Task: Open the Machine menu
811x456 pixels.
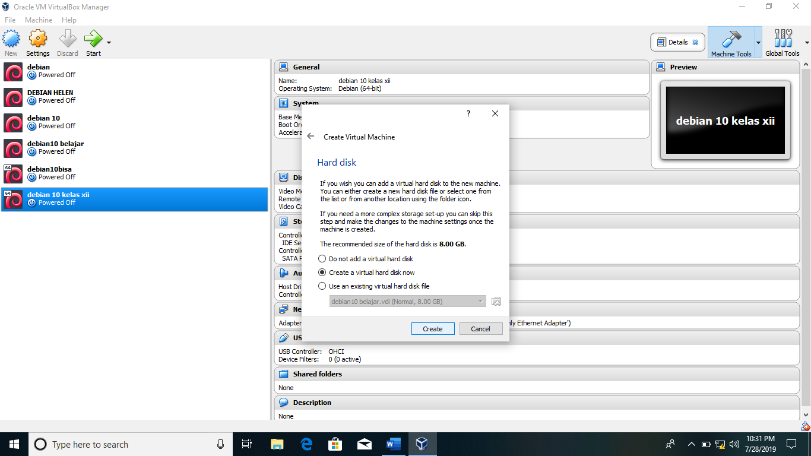Action: point(39,20)
